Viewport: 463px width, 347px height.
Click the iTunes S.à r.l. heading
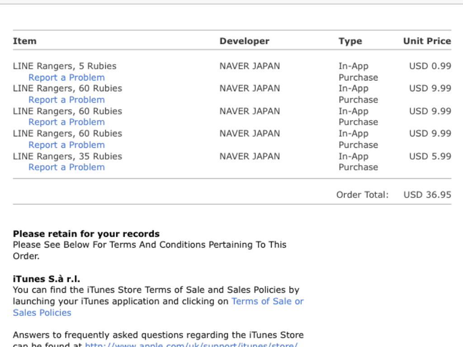[x=46, y=279]
